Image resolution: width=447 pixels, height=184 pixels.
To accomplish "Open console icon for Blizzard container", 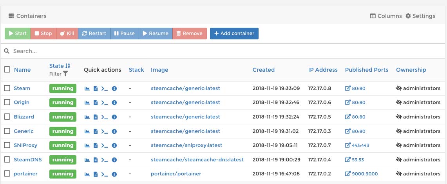I will pos(105,117).
